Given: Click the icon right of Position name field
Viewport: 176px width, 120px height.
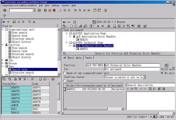Looking at the screenshot, I should coord(166,65).
